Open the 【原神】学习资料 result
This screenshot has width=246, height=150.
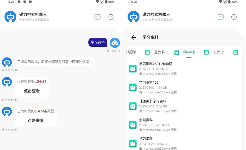(x=184, y=106)
